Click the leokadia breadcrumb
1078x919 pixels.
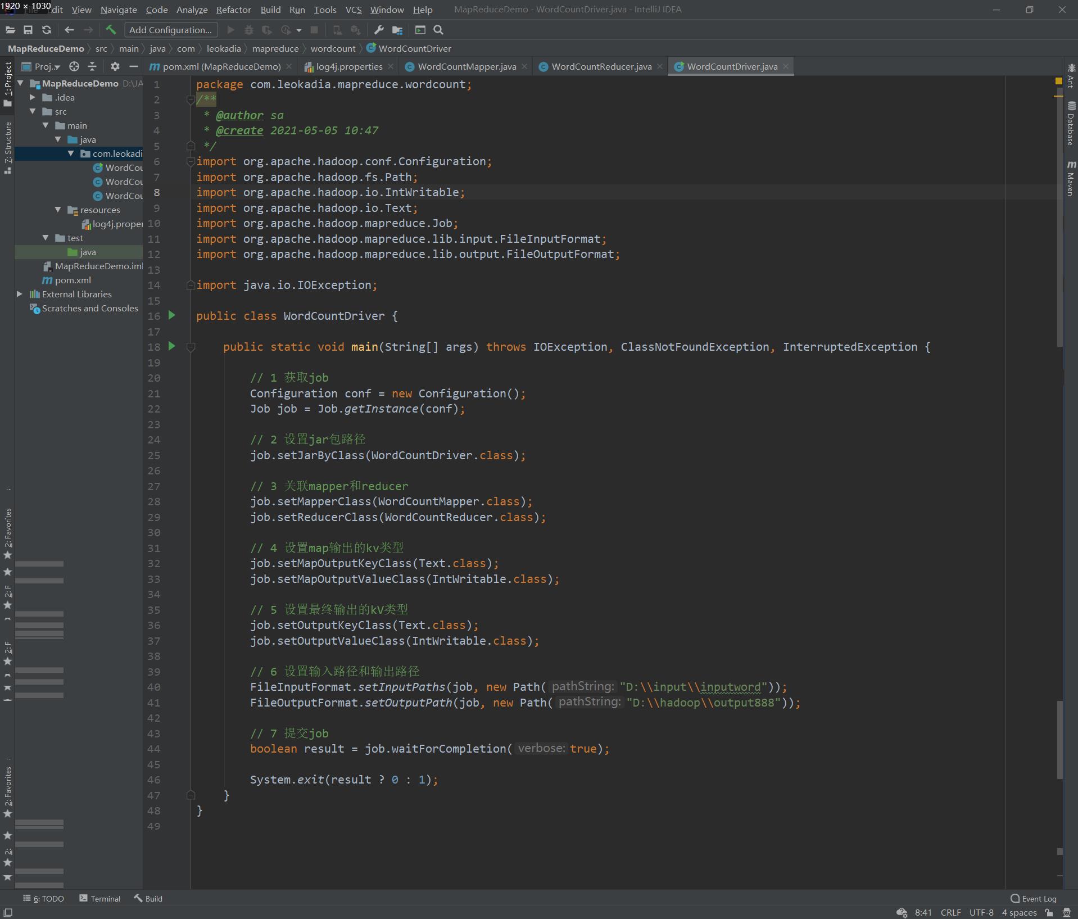click(224, 48)
